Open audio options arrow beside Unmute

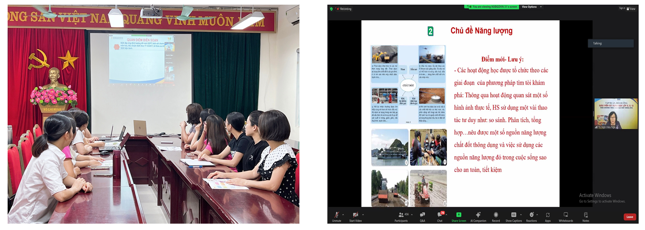(343, 214)
